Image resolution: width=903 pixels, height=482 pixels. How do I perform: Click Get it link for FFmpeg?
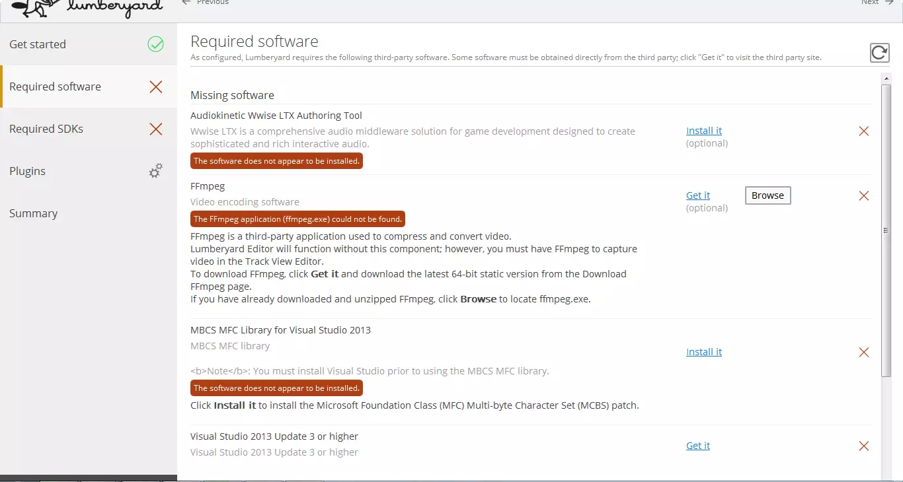coord(698,195)
